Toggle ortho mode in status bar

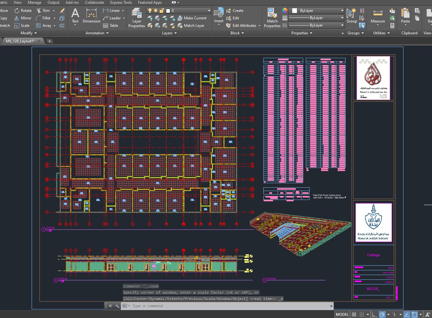375,314
